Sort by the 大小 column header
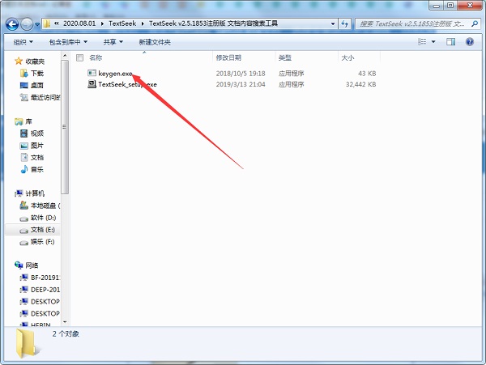This screenshot has width=486, height=365. 347,57
